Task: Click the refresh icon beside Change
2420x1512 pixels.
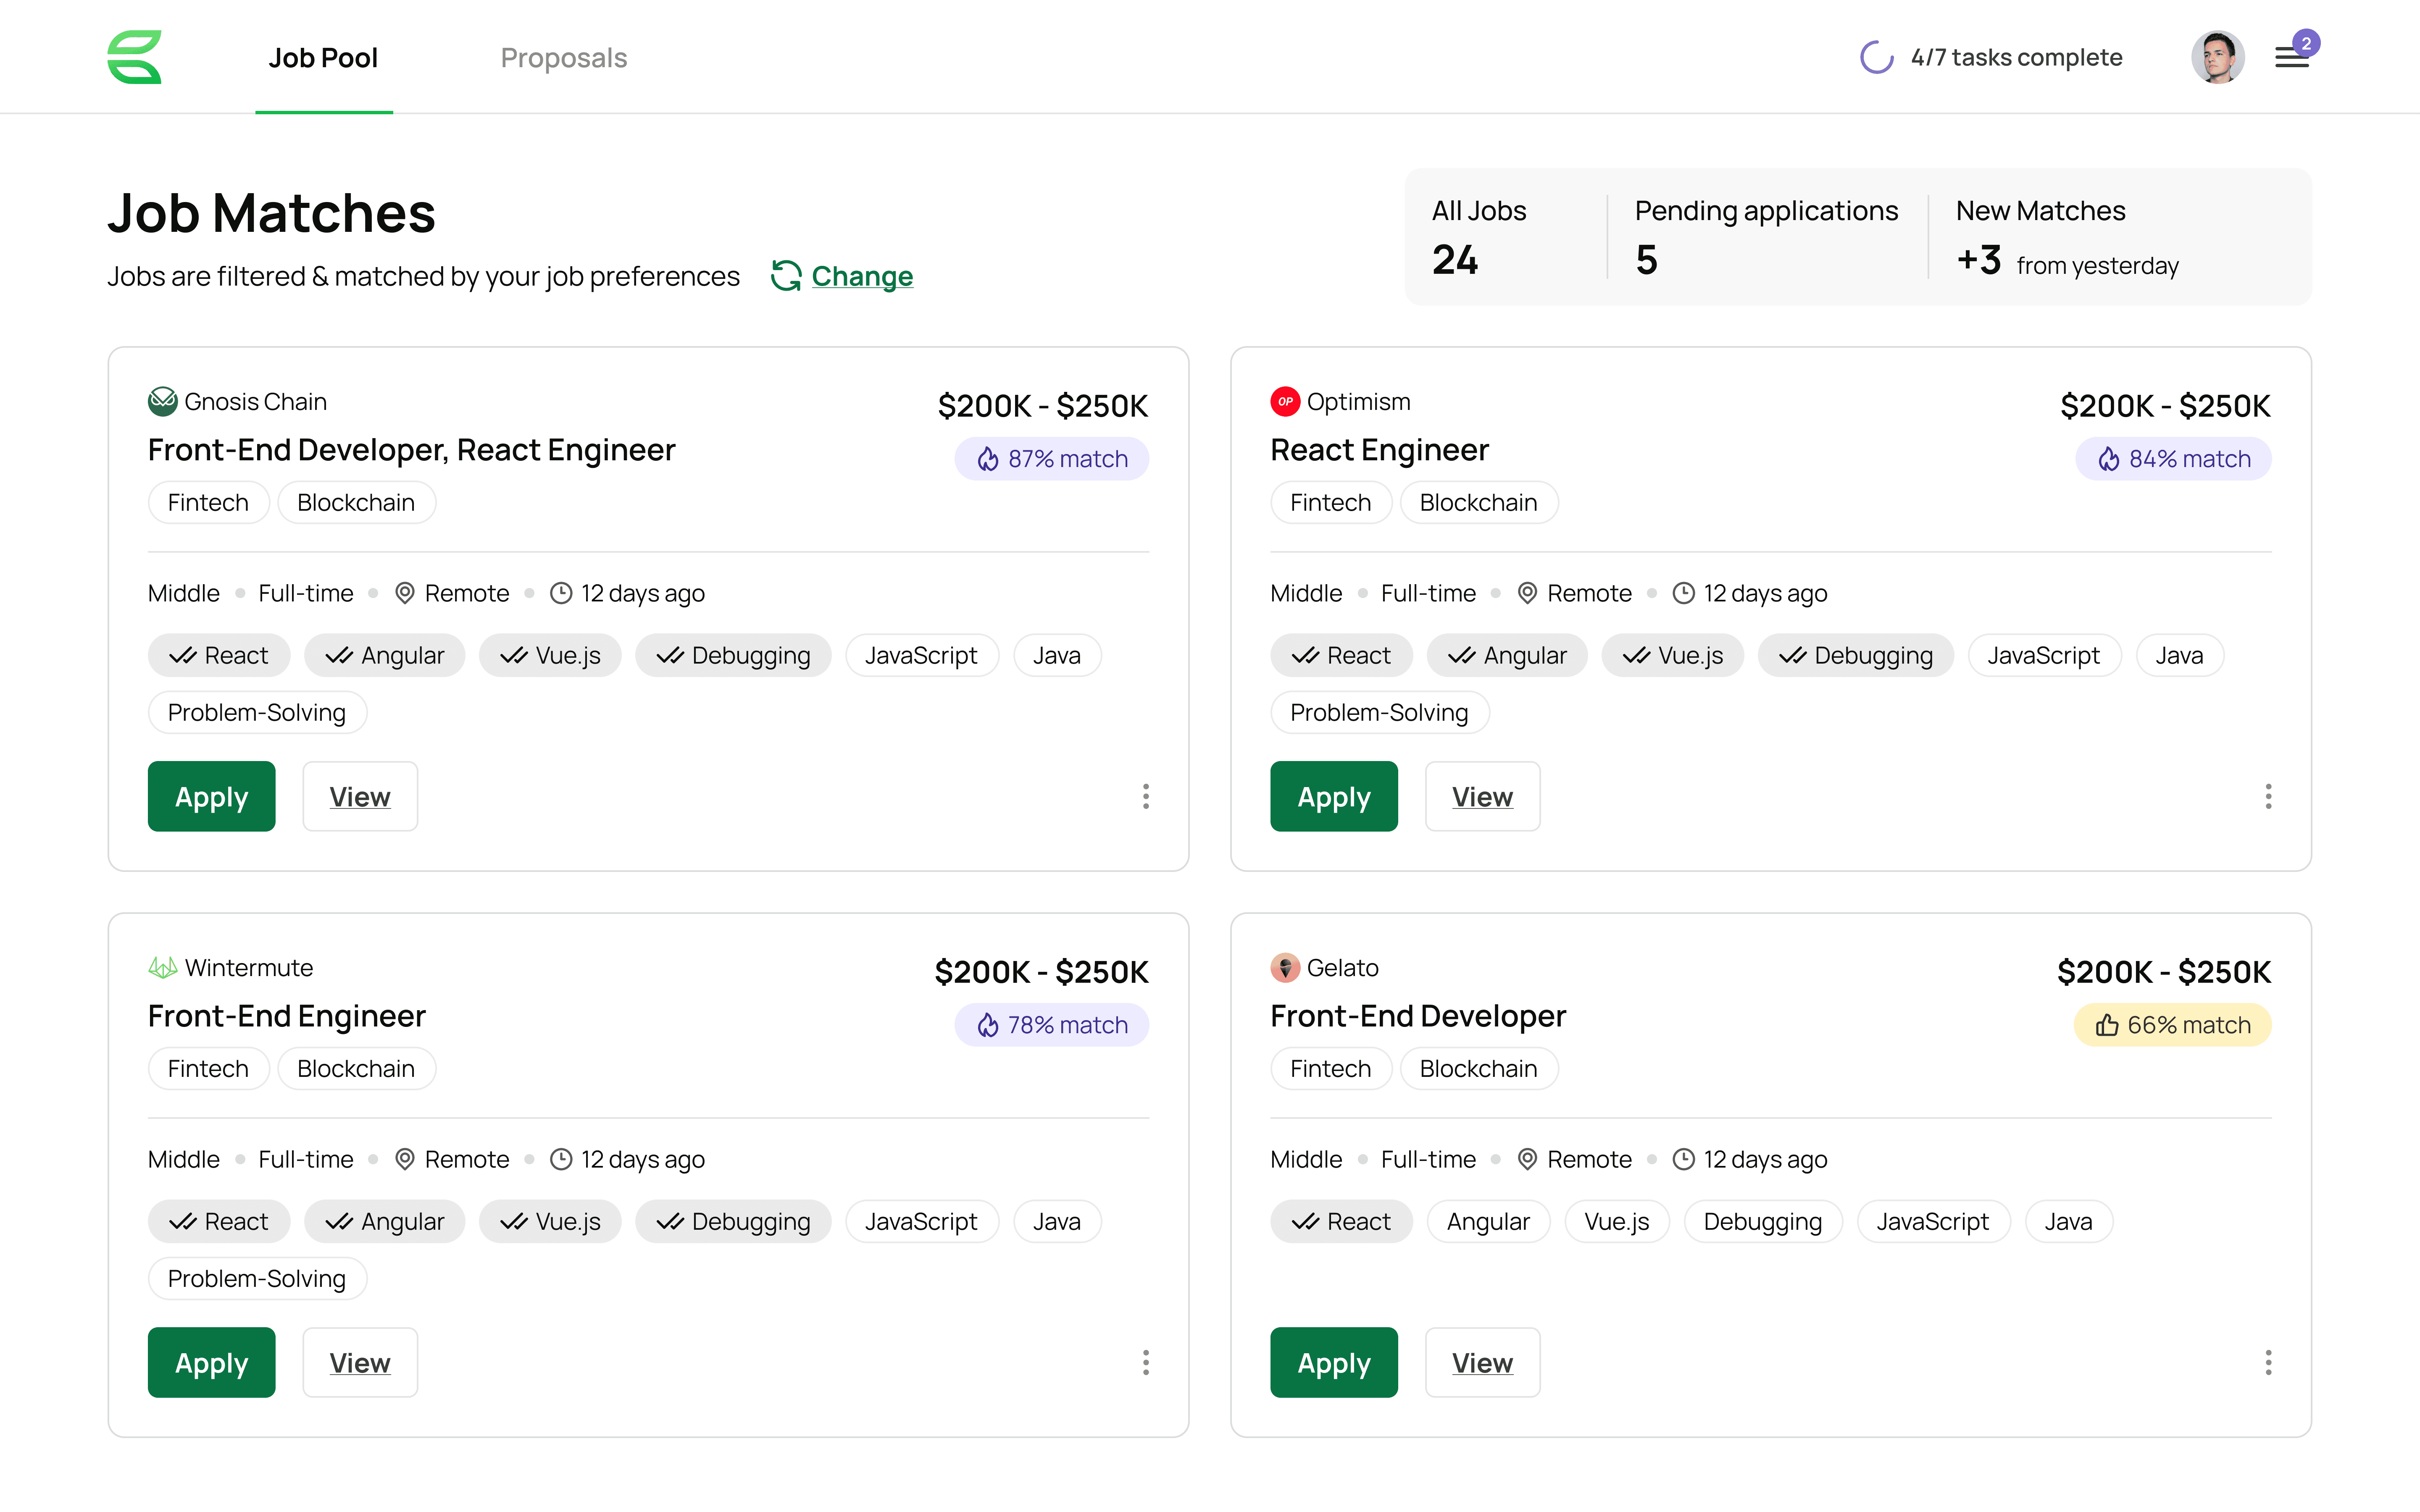Action: click(x=786, y=276)
